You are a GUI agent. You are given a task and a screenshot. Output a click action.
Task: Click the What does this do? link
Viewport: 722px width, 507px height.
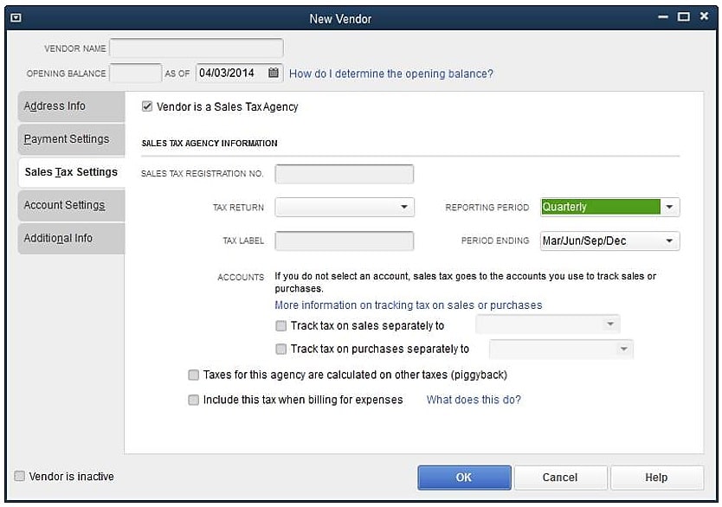coord(474,400)
